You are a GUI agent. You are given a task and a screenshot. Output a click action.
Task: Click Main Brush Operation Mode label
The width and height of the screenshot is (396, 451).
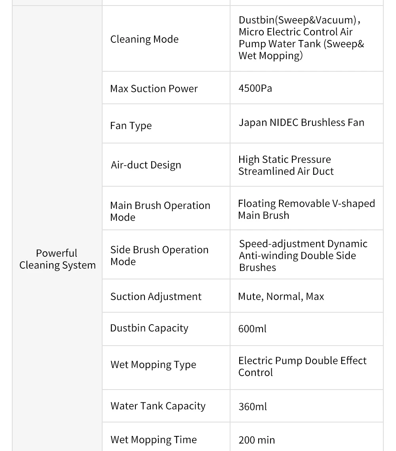[160, 211]
